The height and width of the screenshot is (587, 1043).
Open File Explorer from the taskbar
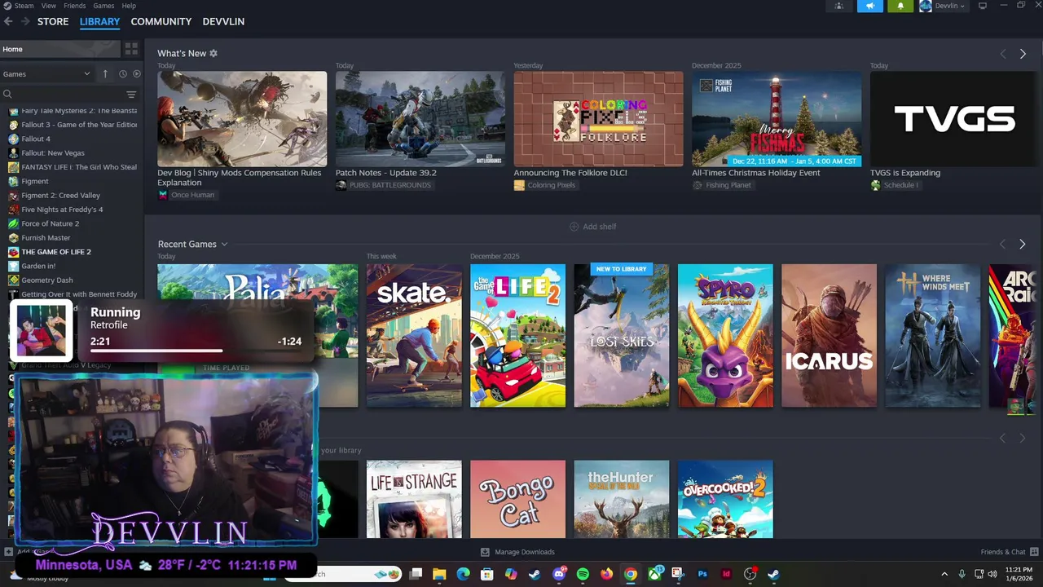tap(439, 574)
